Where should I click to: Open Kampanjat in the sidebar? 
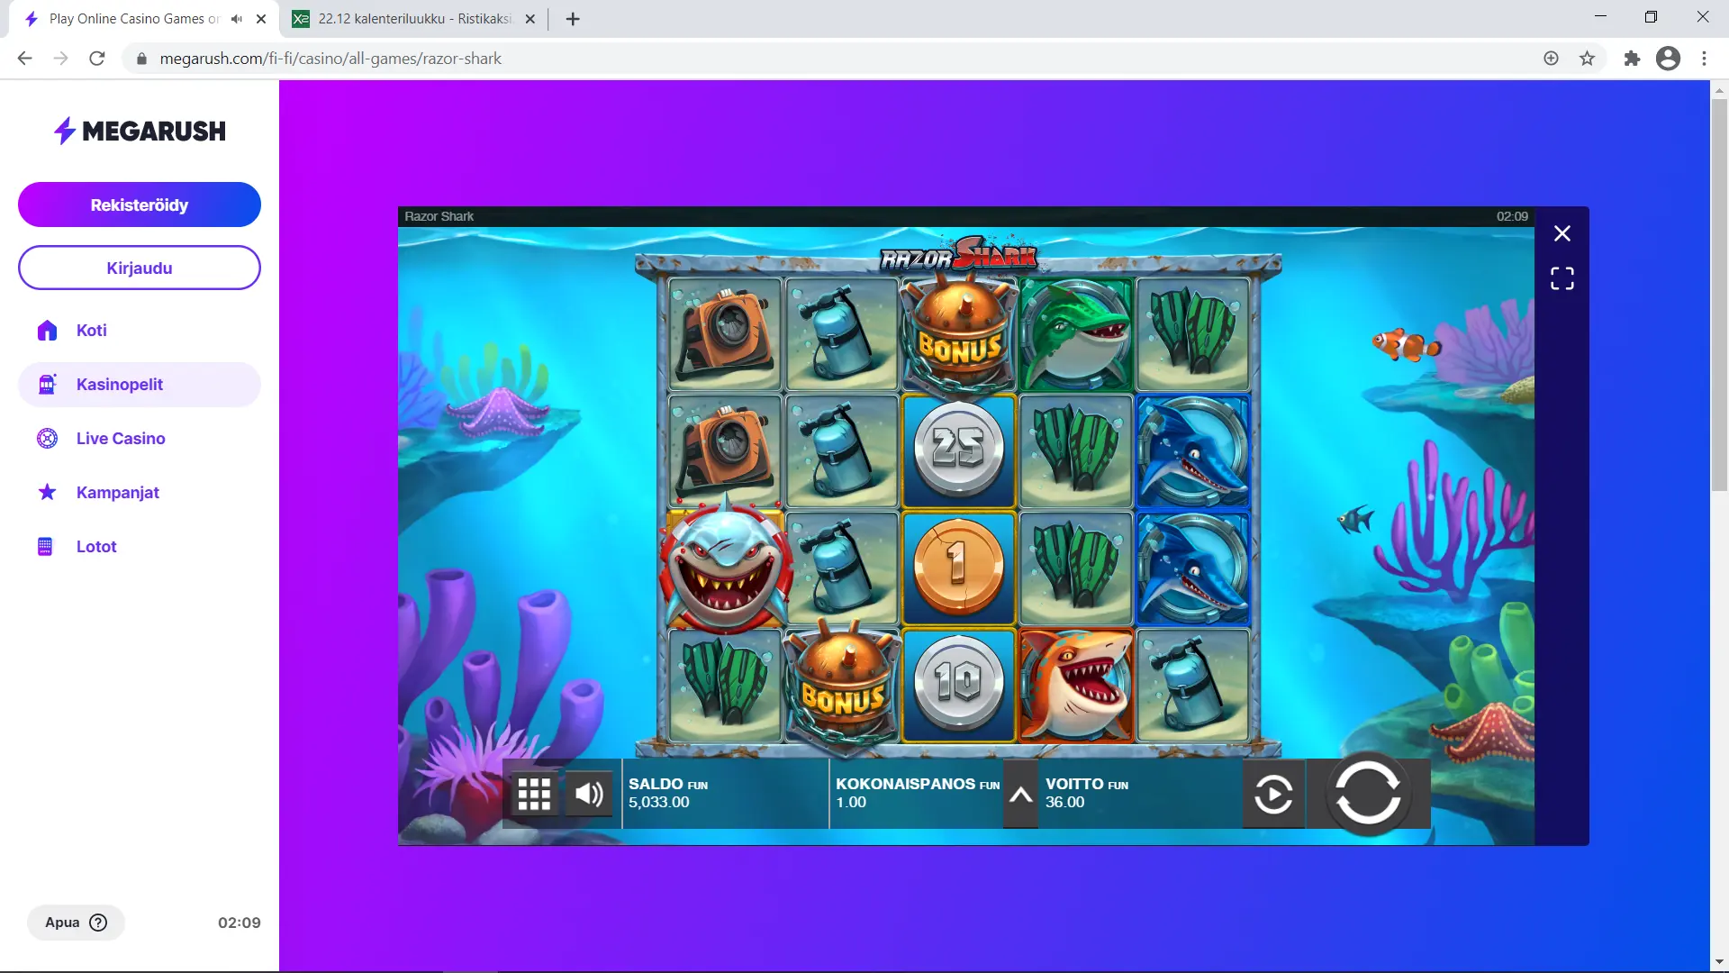click(x=140, y=493)
